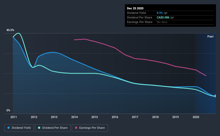The width and height of the screenshot is (220, 136).
Task: Click the 2019 x-axis label
Action: point(176,117)
